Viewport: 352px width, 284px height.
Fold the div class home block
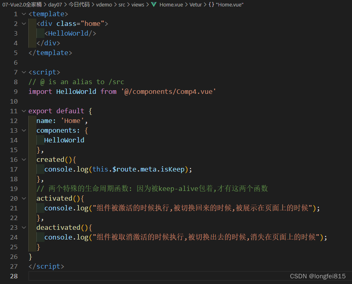[x=24, y=24]
